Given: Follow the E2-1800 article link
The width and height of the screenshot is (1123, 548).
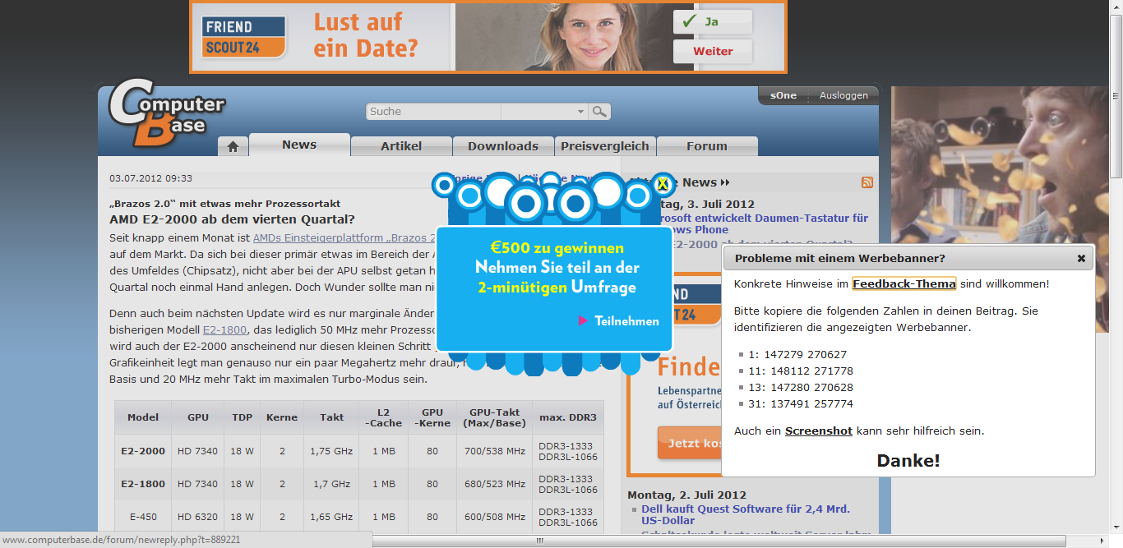Looking at the screenshot, I should 224,330.
